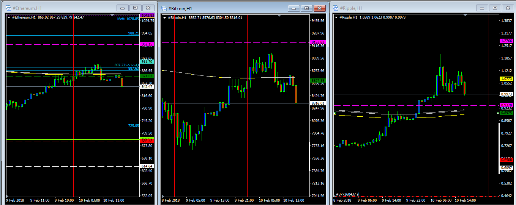This screenshot has height=205, width=516.
Task: Maximize the #Bitcoin,H1 chart window
Action: (306, 8)
